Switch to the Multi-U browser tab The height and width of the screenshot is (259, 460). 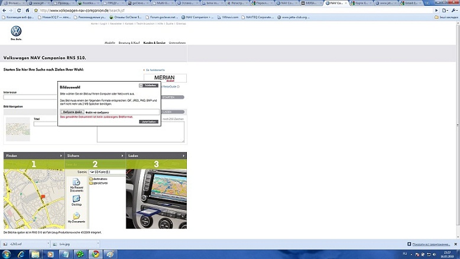162,3
